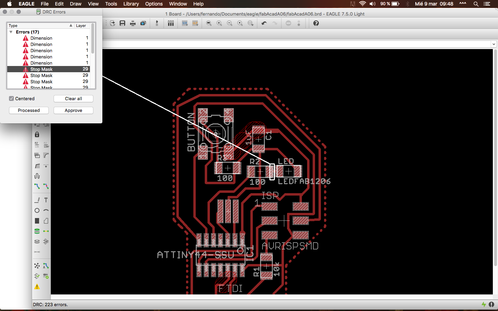
Task: Click the Zoom select magnifier icon
Action: click(250, 23)
